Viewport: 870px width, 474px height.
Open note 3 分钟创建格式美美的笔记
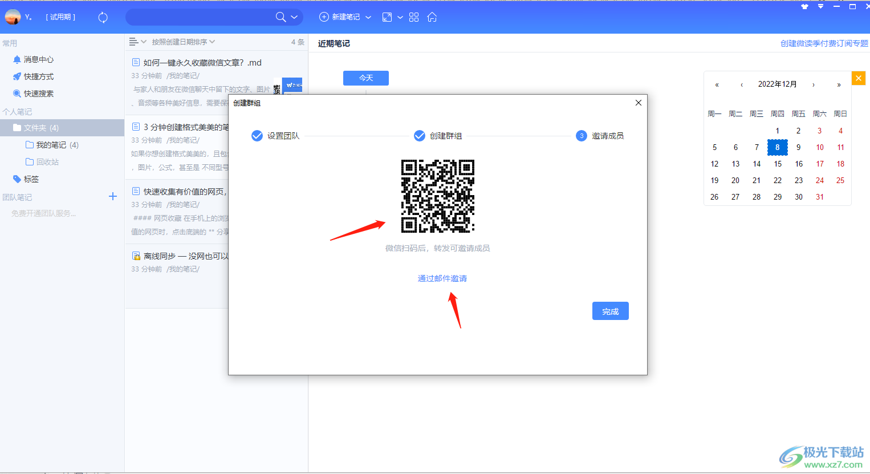point(186,127)
